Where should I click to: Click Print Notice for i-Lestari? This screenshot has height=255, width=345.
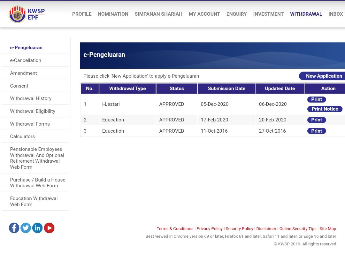[325, 109]
